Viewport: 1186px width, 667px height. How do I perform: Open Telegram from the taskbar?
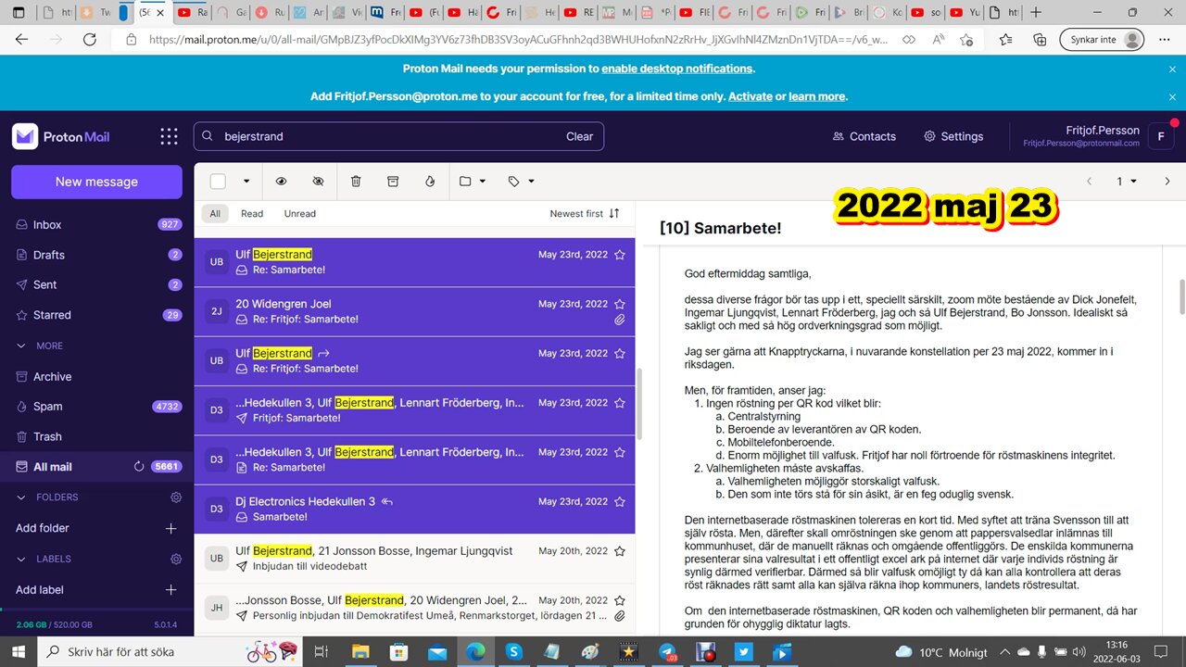pyautogui.click(x=666, y=652)
